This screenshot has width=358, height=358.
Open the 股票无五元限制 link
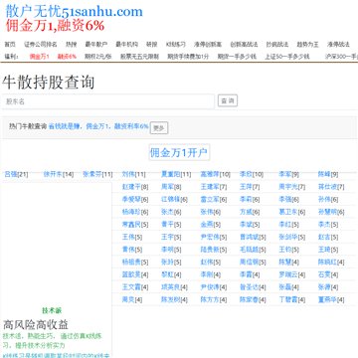point(139,57)
